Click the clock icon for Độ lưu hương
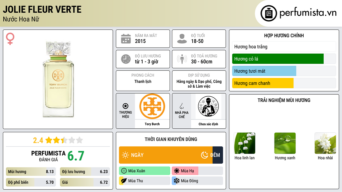 126,59
